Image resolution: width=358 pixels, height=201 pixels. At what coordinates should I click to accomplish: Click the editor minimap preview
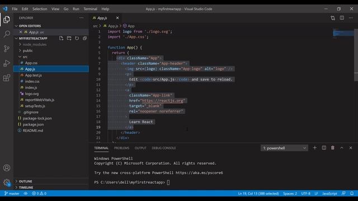coord(343,33)
